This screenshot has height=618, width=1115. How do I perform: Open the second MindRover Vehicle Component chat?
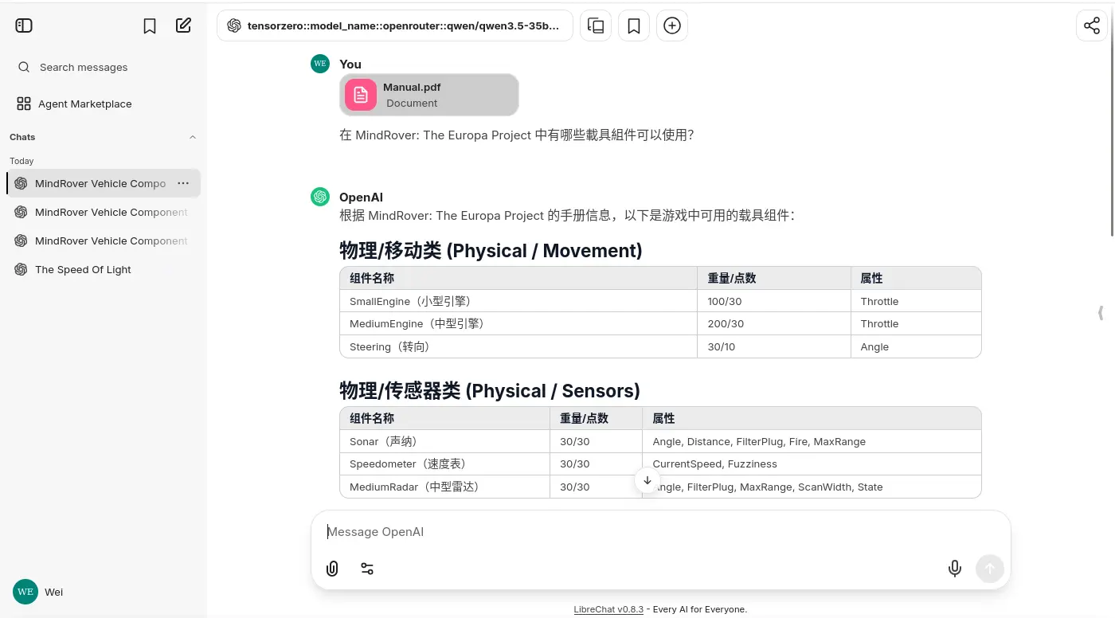click(111, 213)
